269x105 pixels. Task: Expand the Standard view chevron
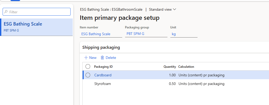175,9
